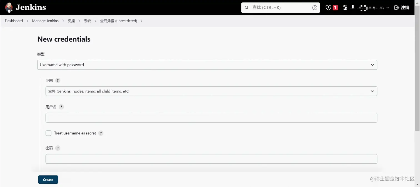Click the logout arrow icon beside 注销

(x=397, y=8)
